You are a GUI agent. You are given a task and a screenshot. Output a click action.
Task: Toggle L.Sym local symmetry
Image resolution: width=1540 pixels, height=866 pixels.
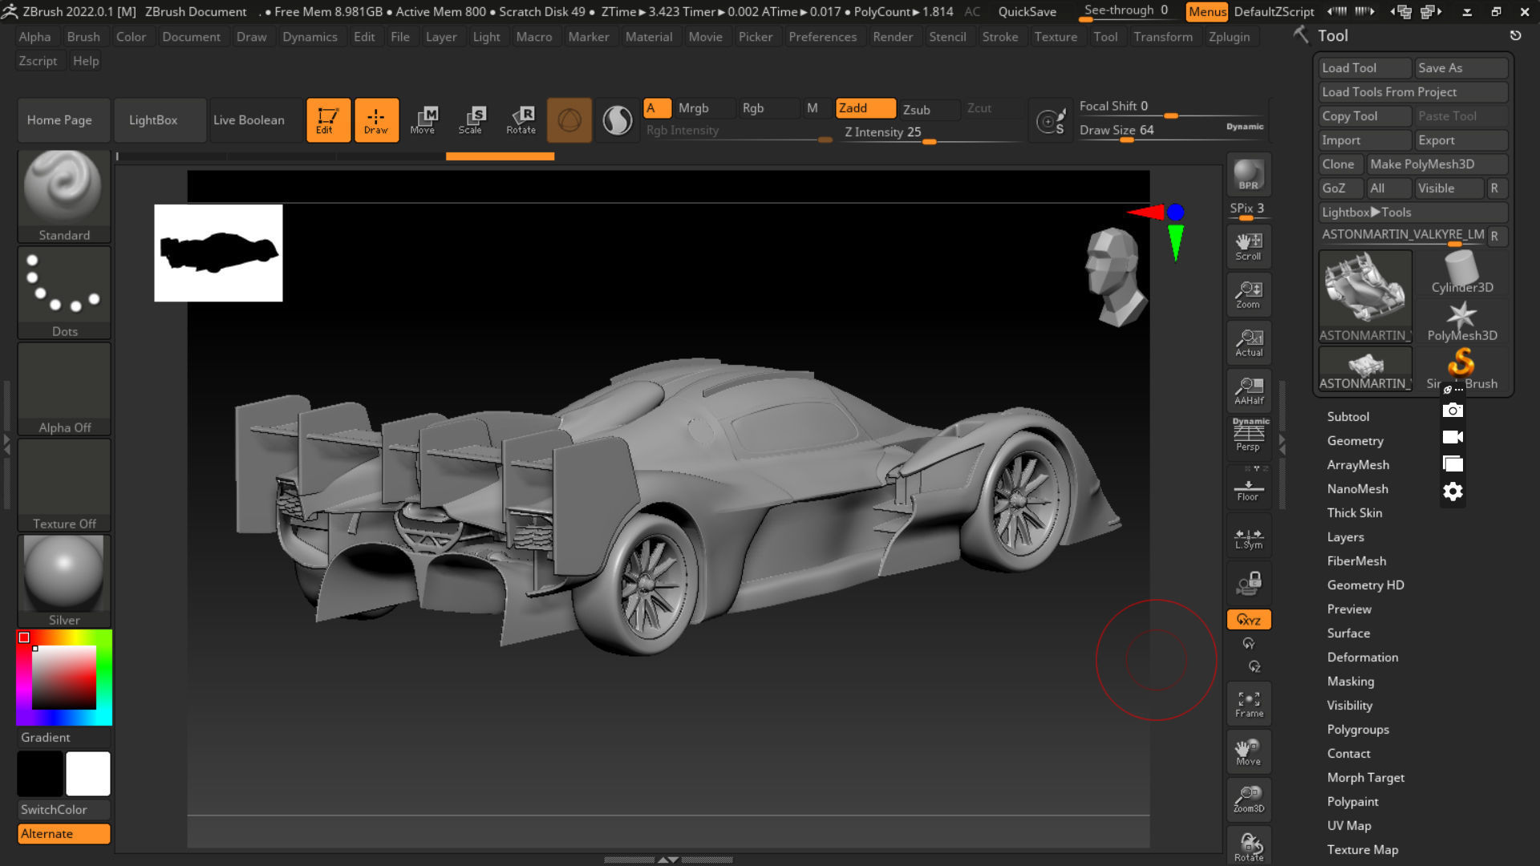(1249, 536)
